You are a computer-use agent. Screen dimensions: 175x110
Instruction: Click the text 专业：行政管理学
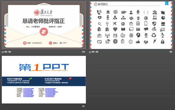tap(33, 27)
